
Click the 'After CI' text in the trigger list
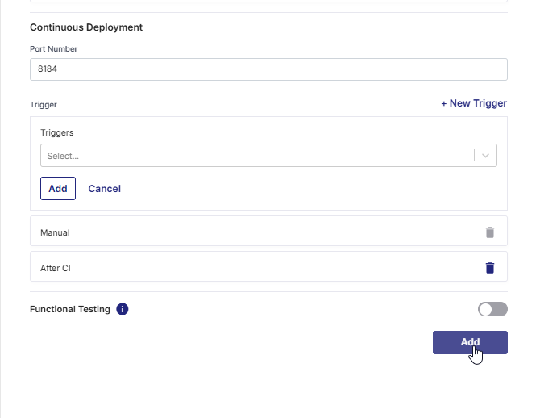[x=56, y=268]
